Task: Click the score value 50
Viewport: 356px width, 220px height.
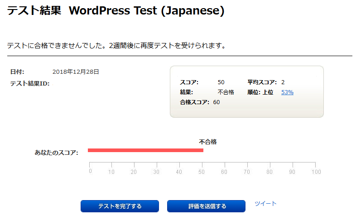Action: coord(221,82)
